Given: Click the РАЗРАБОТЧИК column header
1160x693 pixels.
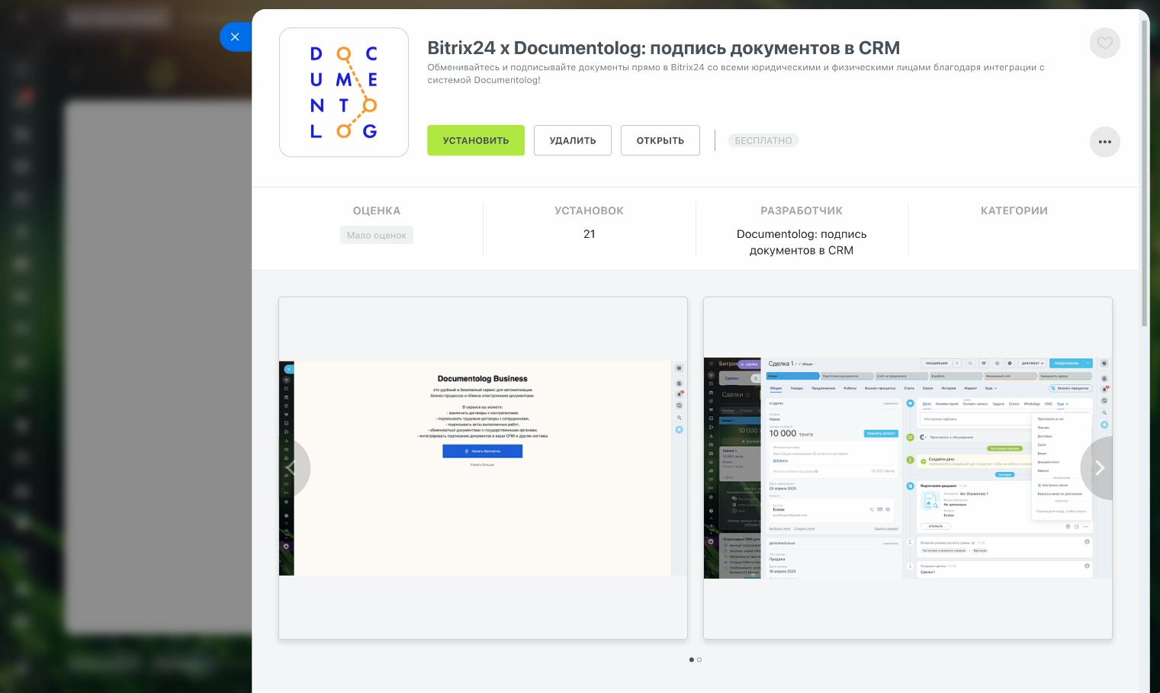Looking at the screenshot, I should pyautogui.click(x=802, y=210).
